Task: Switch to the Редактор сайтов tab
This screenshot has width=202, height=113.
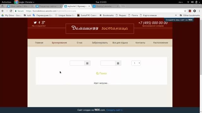Action: coord(49,6)
